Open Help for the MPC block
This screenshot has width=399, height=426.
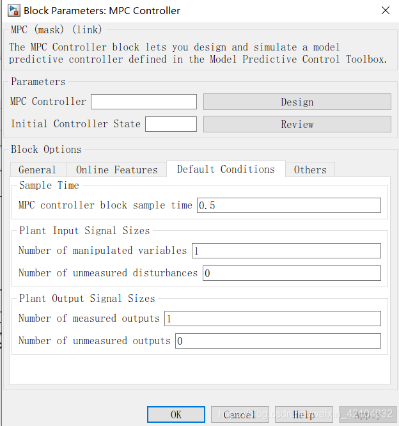coord(304,414)
